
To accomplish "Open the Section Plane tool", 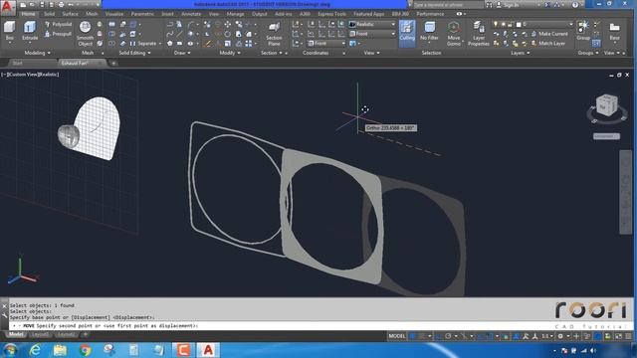I will point(274,33).
